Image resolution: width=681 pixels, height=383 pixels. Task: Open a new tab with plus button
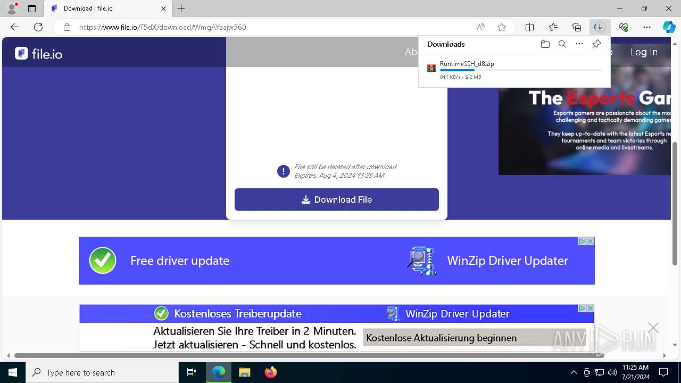[x=181, y=9]
